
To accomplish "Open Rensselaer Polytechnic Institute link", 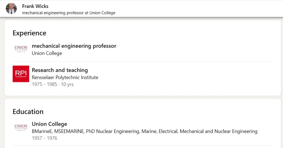I will (x=65, y=77).
